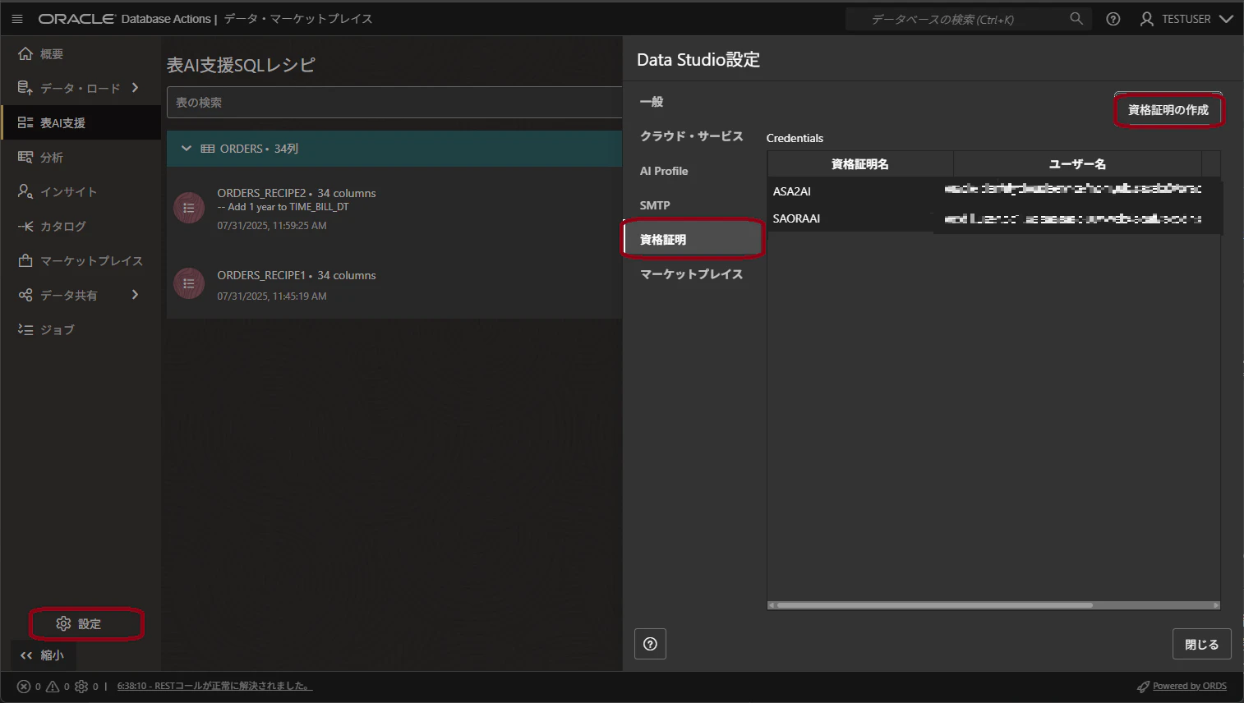This screenshot has width=1244, height=703.
Task: Click the ORDERS_RECIPE2 recipe icon
Action: coord(189,208)
